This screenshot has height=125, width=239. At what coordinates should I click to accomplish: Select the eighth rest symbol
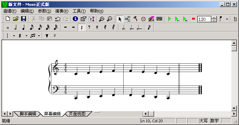[x=89, y=27]
